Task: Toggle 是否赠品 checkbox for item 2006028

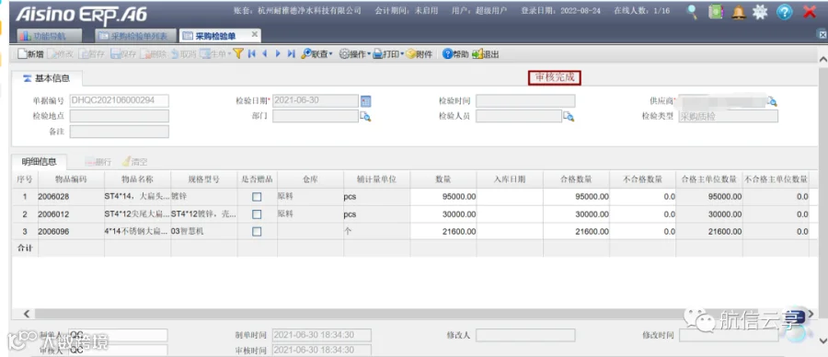Action: [257, 197]
